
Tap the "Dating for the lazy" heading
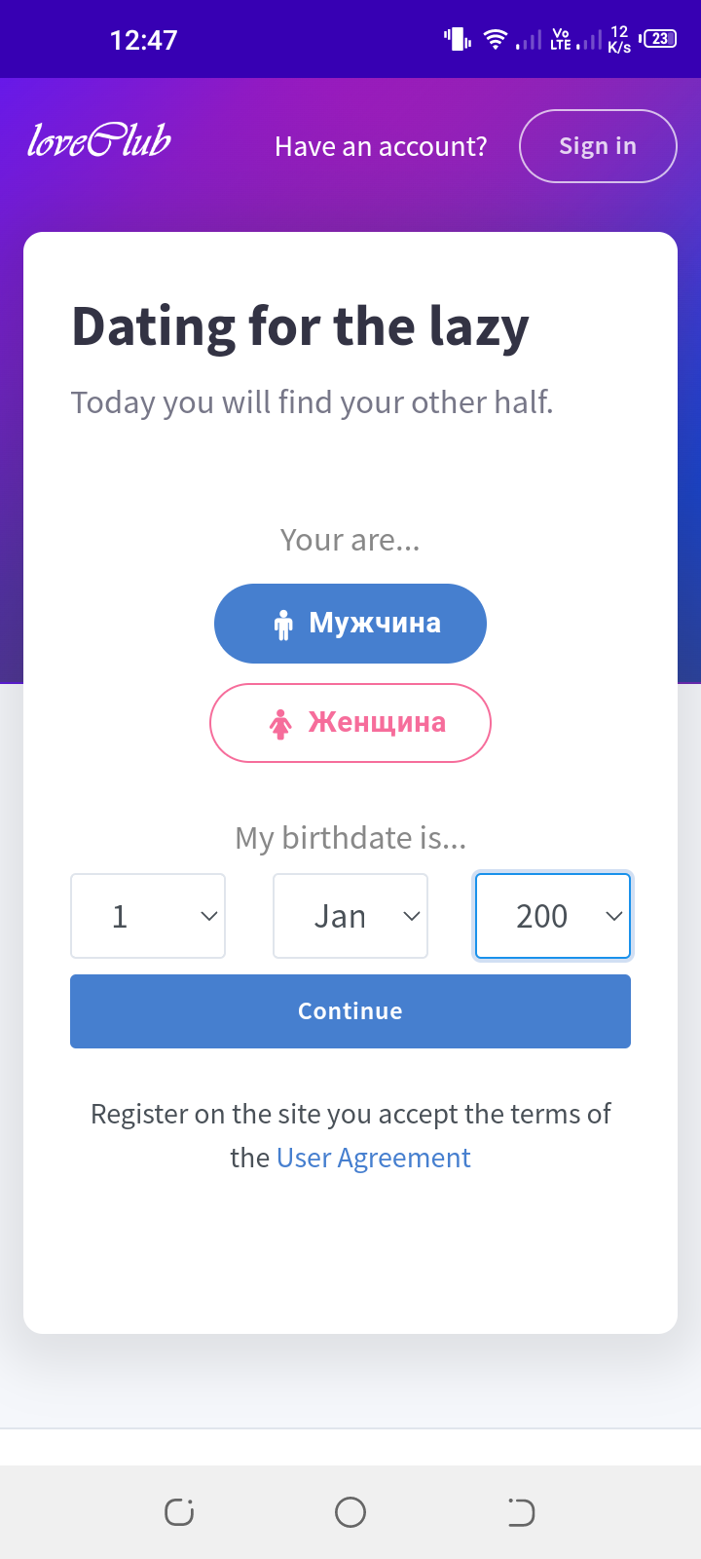coord(300,326)
